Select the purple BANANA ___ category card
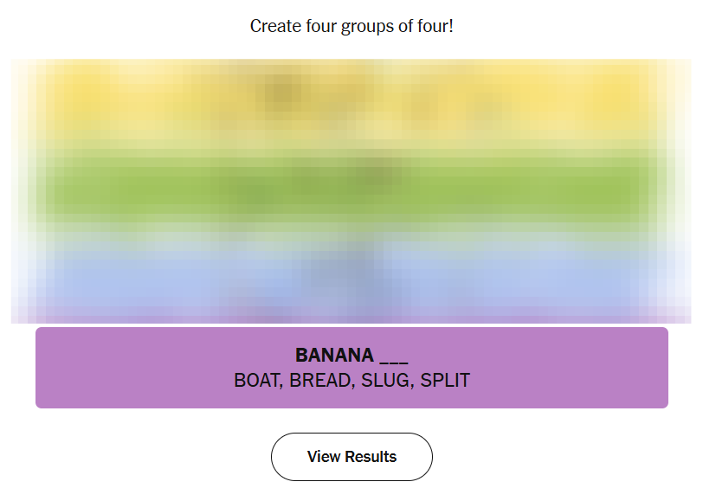 (351, 368)
